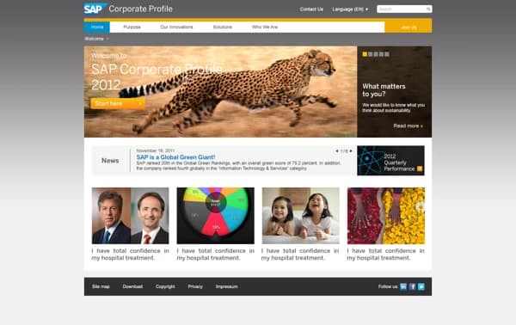Select the third carousel slide indicator

[376, 54]
